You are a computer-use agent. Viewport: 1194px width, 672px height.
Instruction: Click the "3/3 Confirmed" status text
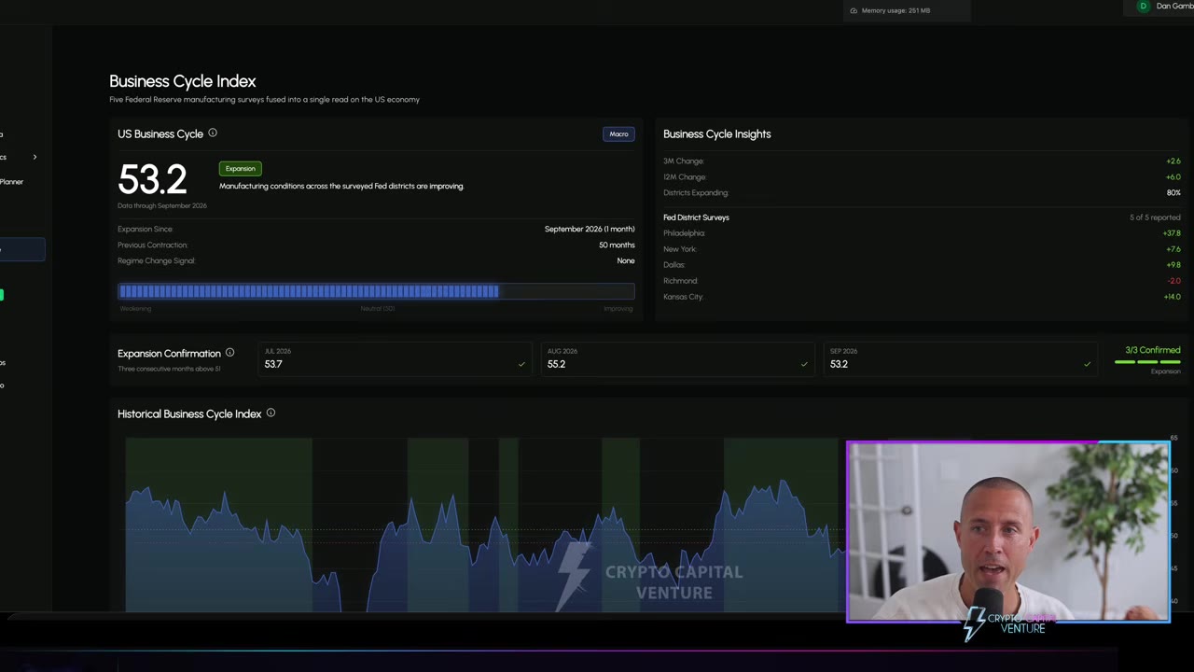point(1153,350)
